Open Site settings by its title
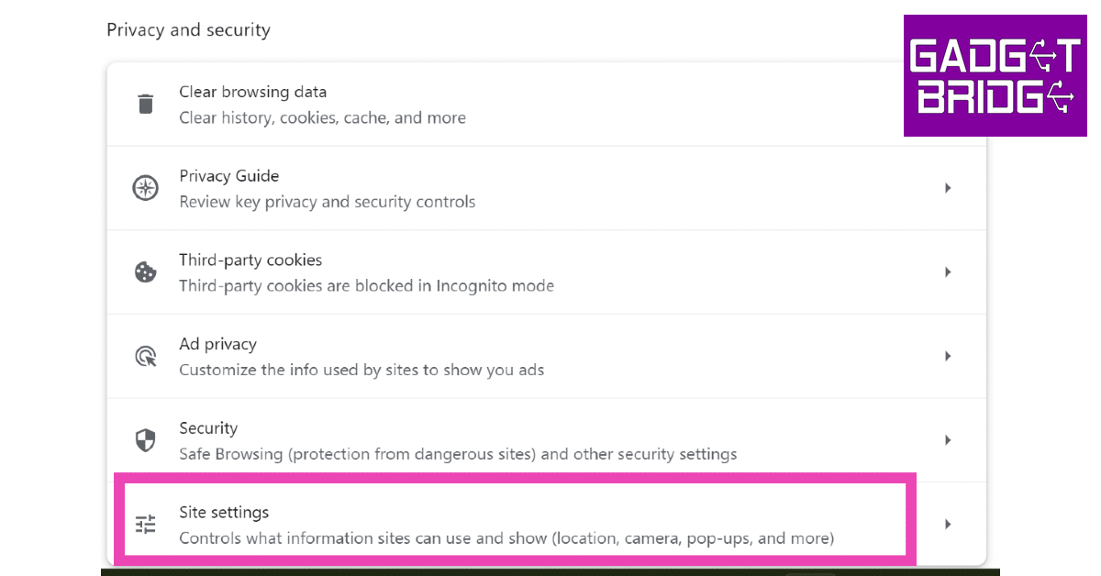The image size is (1101, 576). (224, 512)
